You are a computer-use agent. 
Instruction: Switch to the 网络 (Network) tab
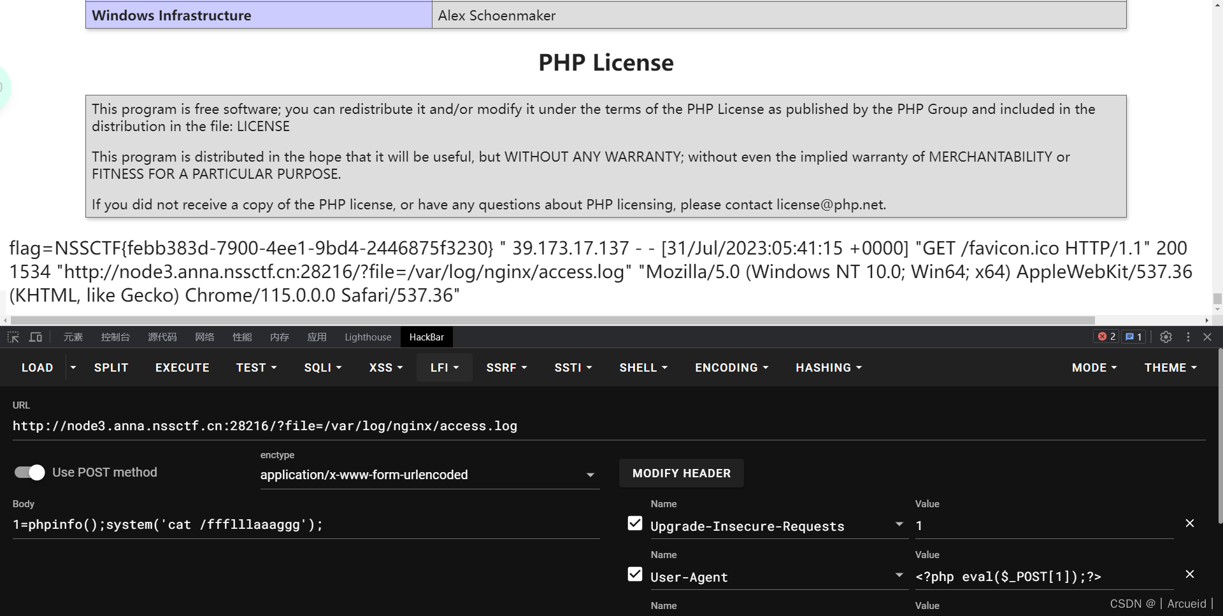204,337
